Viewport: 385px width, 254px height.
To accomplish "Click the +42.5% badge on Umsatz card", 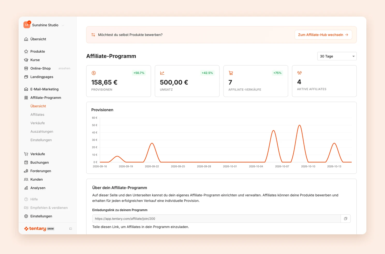I will (x=207, y=73).
